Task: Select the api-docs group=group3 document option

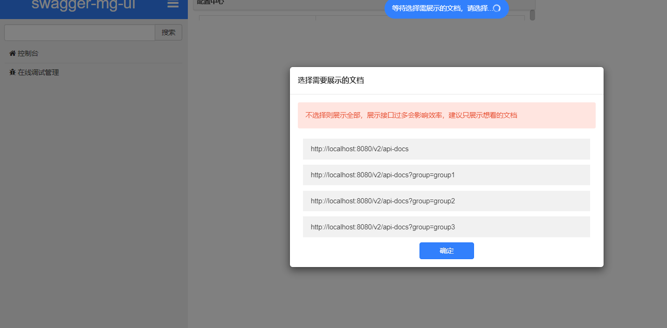Action: click(446, 227)
